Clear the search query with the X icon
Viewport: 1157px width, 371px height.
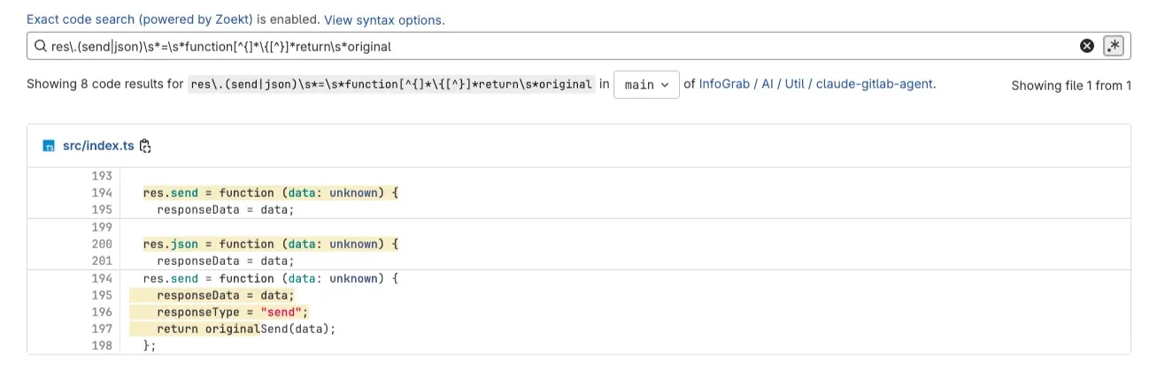(1087, 46)
